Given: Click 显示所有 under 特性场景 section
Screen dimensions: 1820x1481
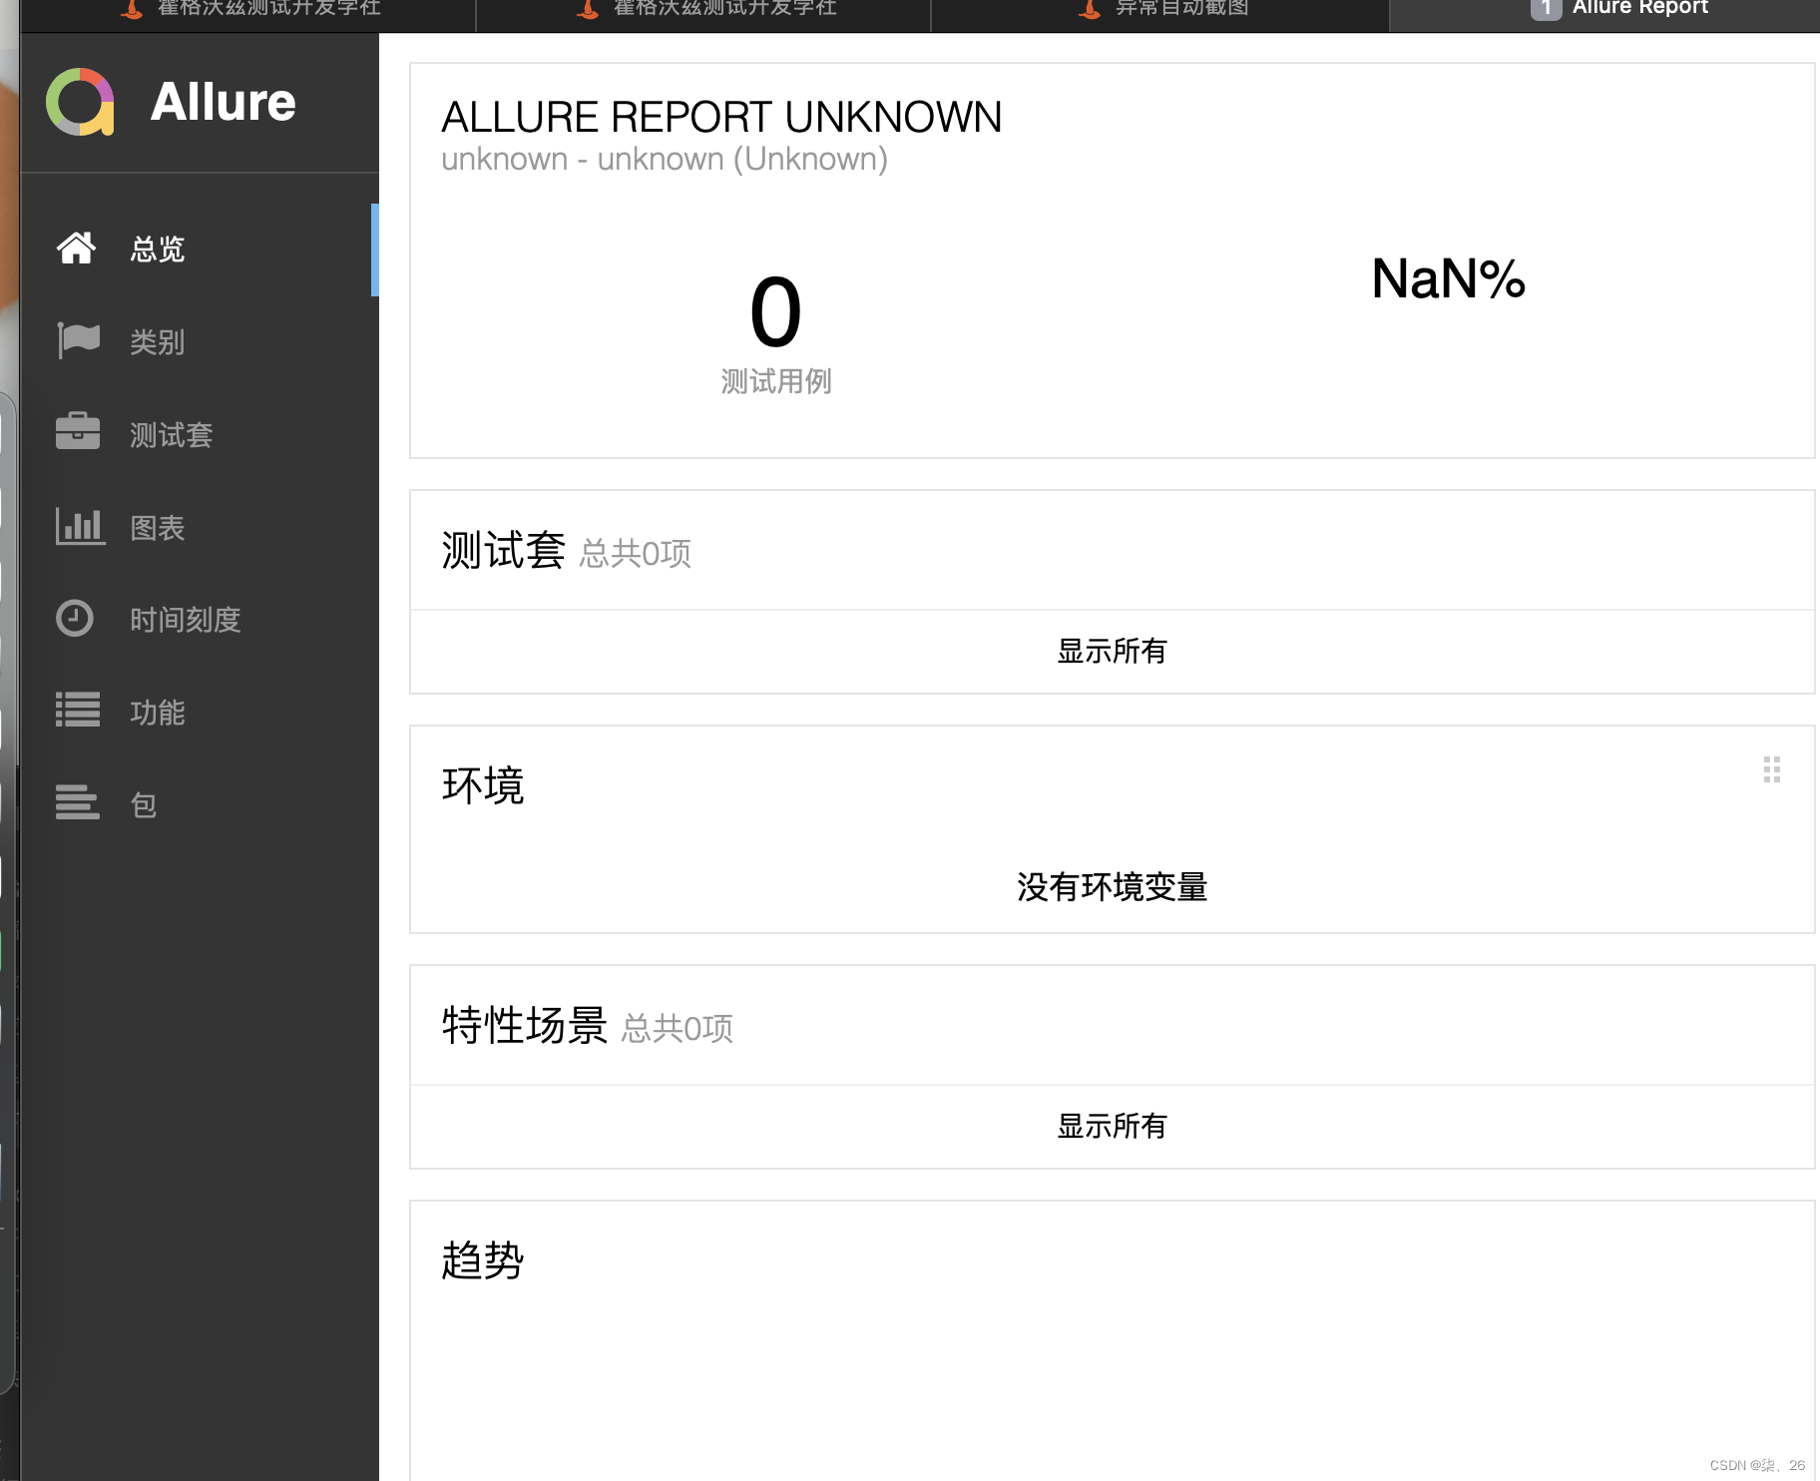Looking at the screenshot, I should 1111,1126.
